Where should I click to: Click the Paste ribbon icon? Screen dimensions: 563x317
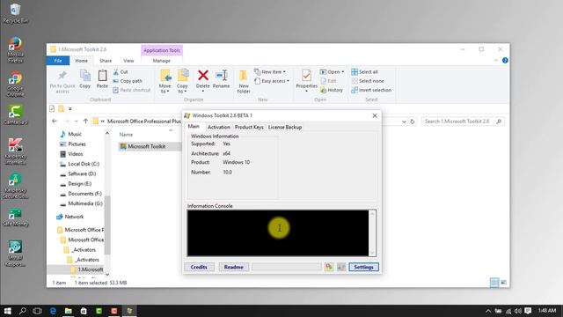click(x=102, y=78)
